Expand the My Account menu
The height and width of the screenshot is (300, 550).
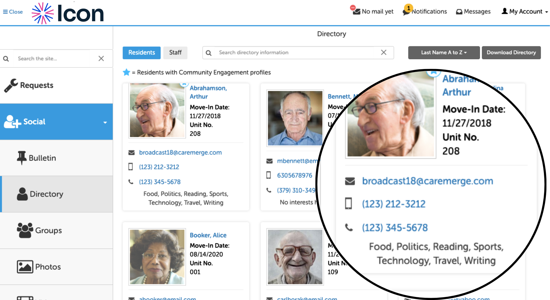pos(524,11)
